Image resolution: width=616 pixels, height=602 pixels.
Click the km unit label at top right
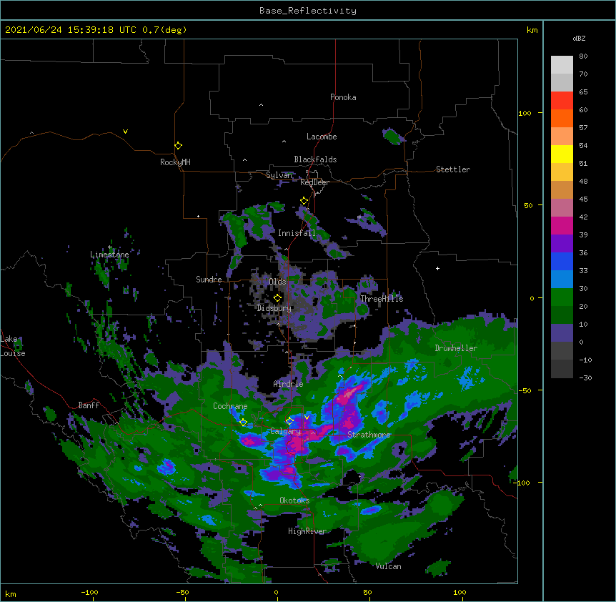coord(532,30)
